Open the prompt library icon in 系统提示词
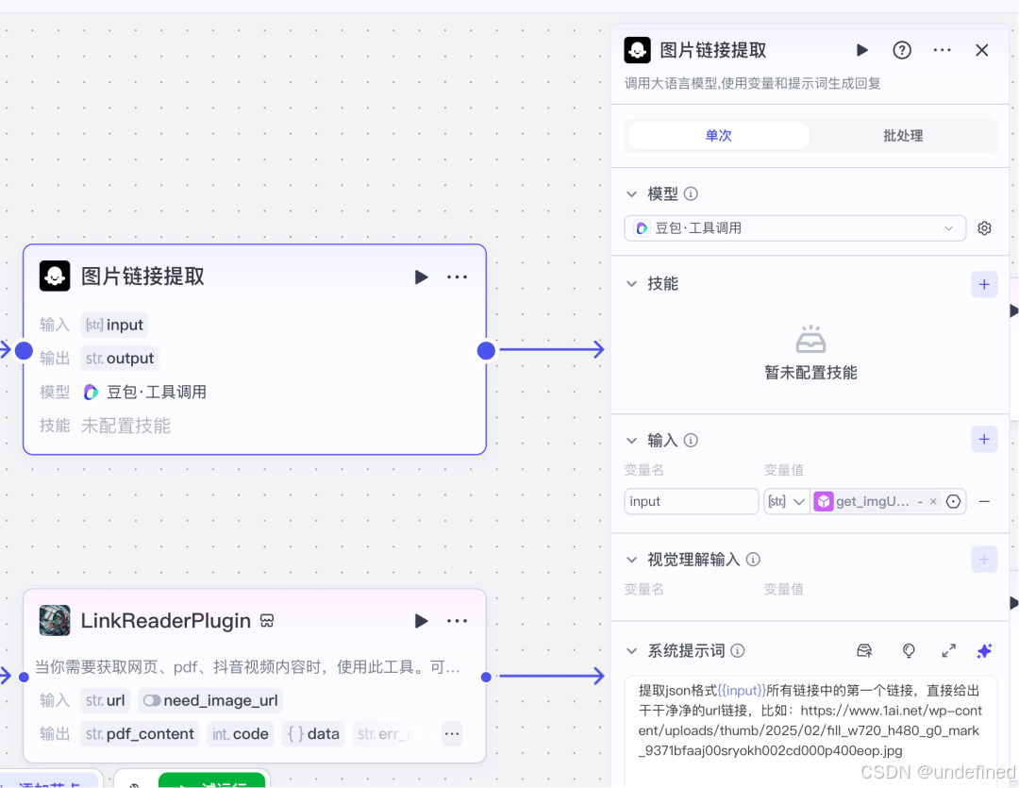The height and width of the screenshot is (788, 1019). coord(864,651)
